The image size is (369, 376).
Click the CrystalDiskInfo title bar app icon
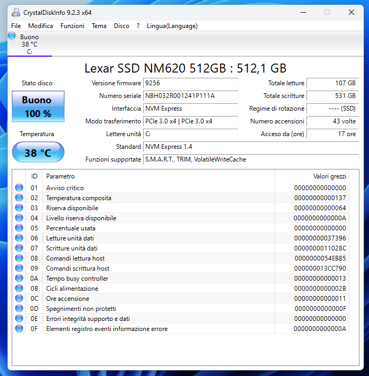coord(16,13)
